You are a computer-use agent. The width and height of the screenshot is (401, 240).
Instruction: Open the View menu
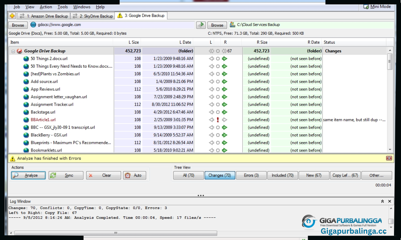(x=30, y=7)
